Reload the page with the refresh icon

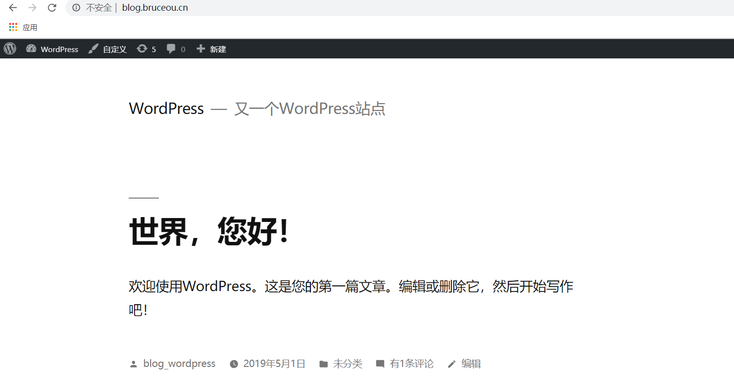coord(52,8)
